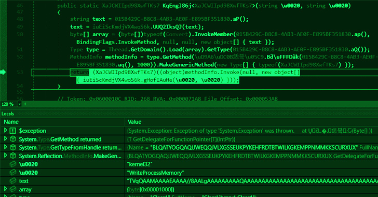The image size is (378, 197).
Task: Click the $exception warning icon
Action: (13, 131)
